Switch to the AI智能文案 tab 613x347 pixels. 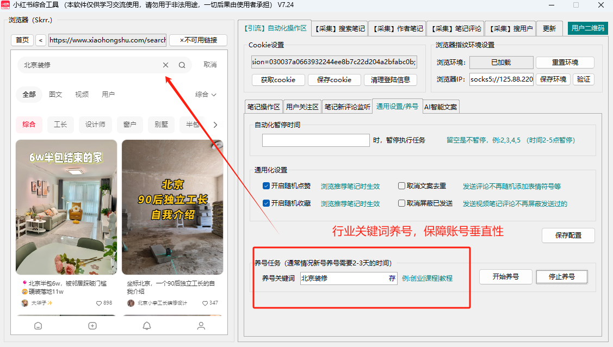[x=441, y=107]
